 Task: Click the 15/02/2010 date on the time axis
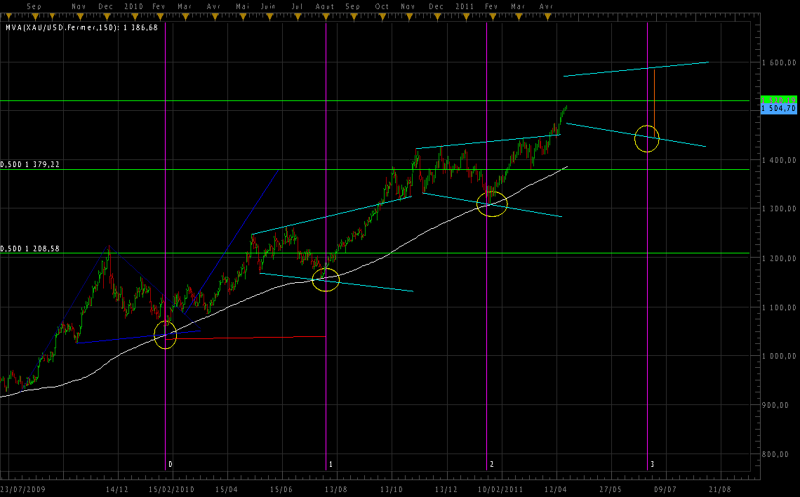click(x=171, y=489)
